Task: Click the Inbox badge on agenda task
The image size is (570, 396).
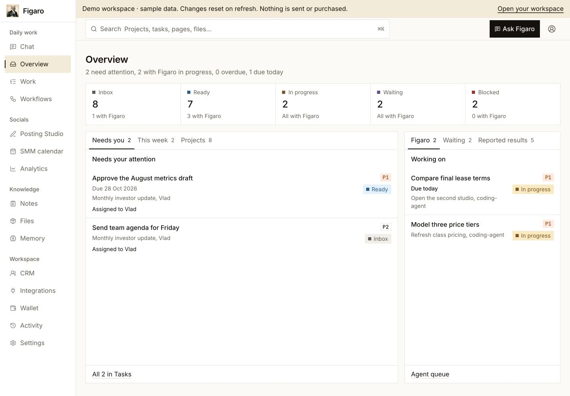Action: point(378,239)
